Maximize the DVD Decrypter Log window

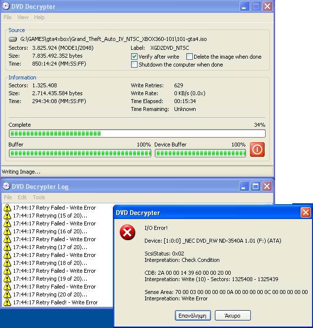(255, 186)
